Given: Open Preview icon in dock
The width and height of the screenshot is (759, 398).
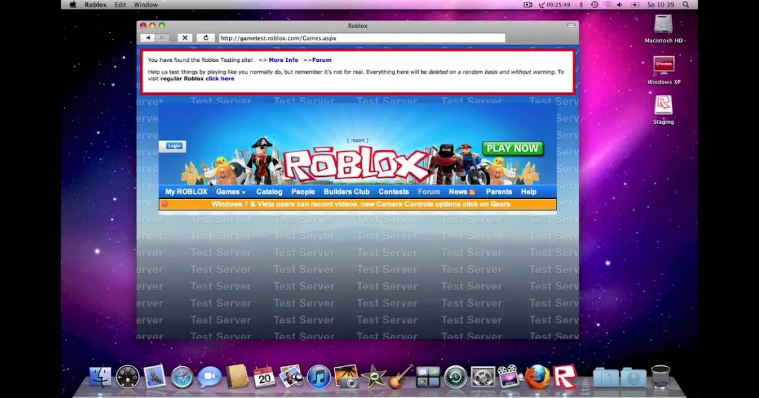Looking at the screenshot, I should (291, 377).
